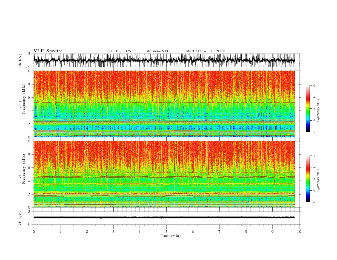Click the log(PSD) label beside ch.2 color bar
Image resolution: width=337 pixels, height=260 pixels.
[x=318, y=181]
